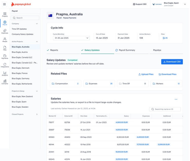Open Expenses in the sidebar

click(5, 31)
